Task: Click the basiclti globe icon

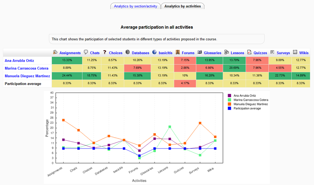Action: pyautogui.click(x=155, y=53)
